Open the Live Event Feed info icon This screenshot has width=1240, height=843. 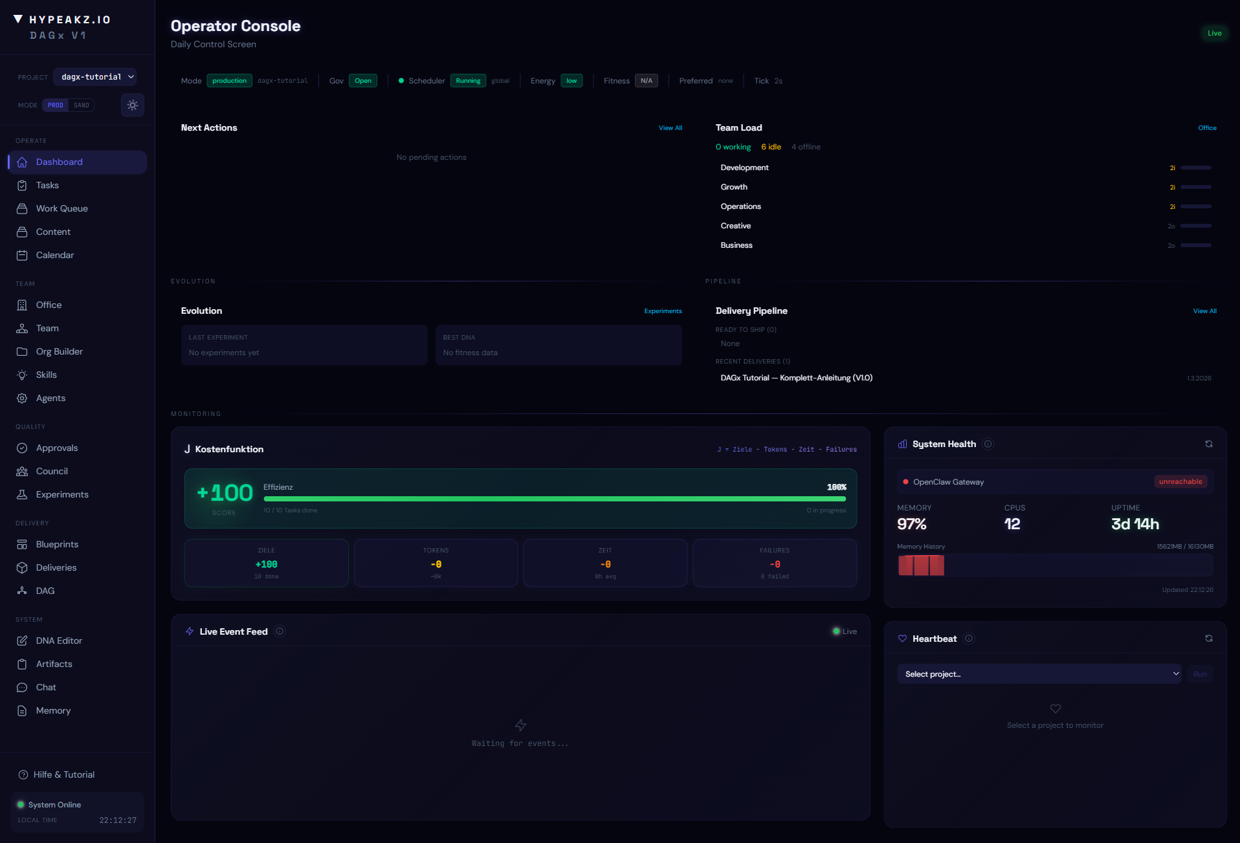click(x=280, y=631)
